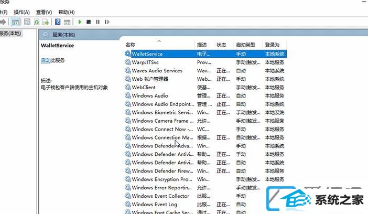Click gear icon beside Windows Biometric Service
Screen dimensions: 368x214
(x=128, y=112)
